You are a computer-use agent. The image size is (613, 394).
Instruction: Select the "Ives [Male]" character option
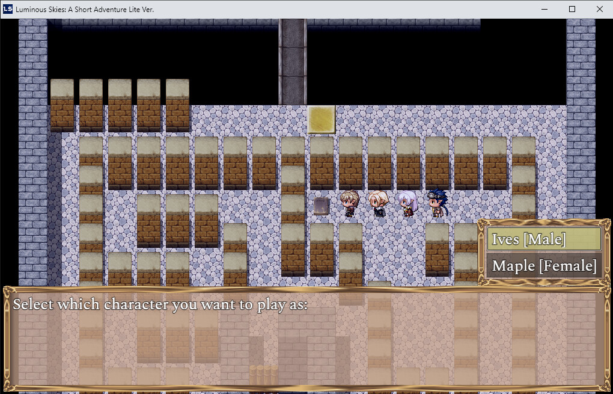(543, 239)
